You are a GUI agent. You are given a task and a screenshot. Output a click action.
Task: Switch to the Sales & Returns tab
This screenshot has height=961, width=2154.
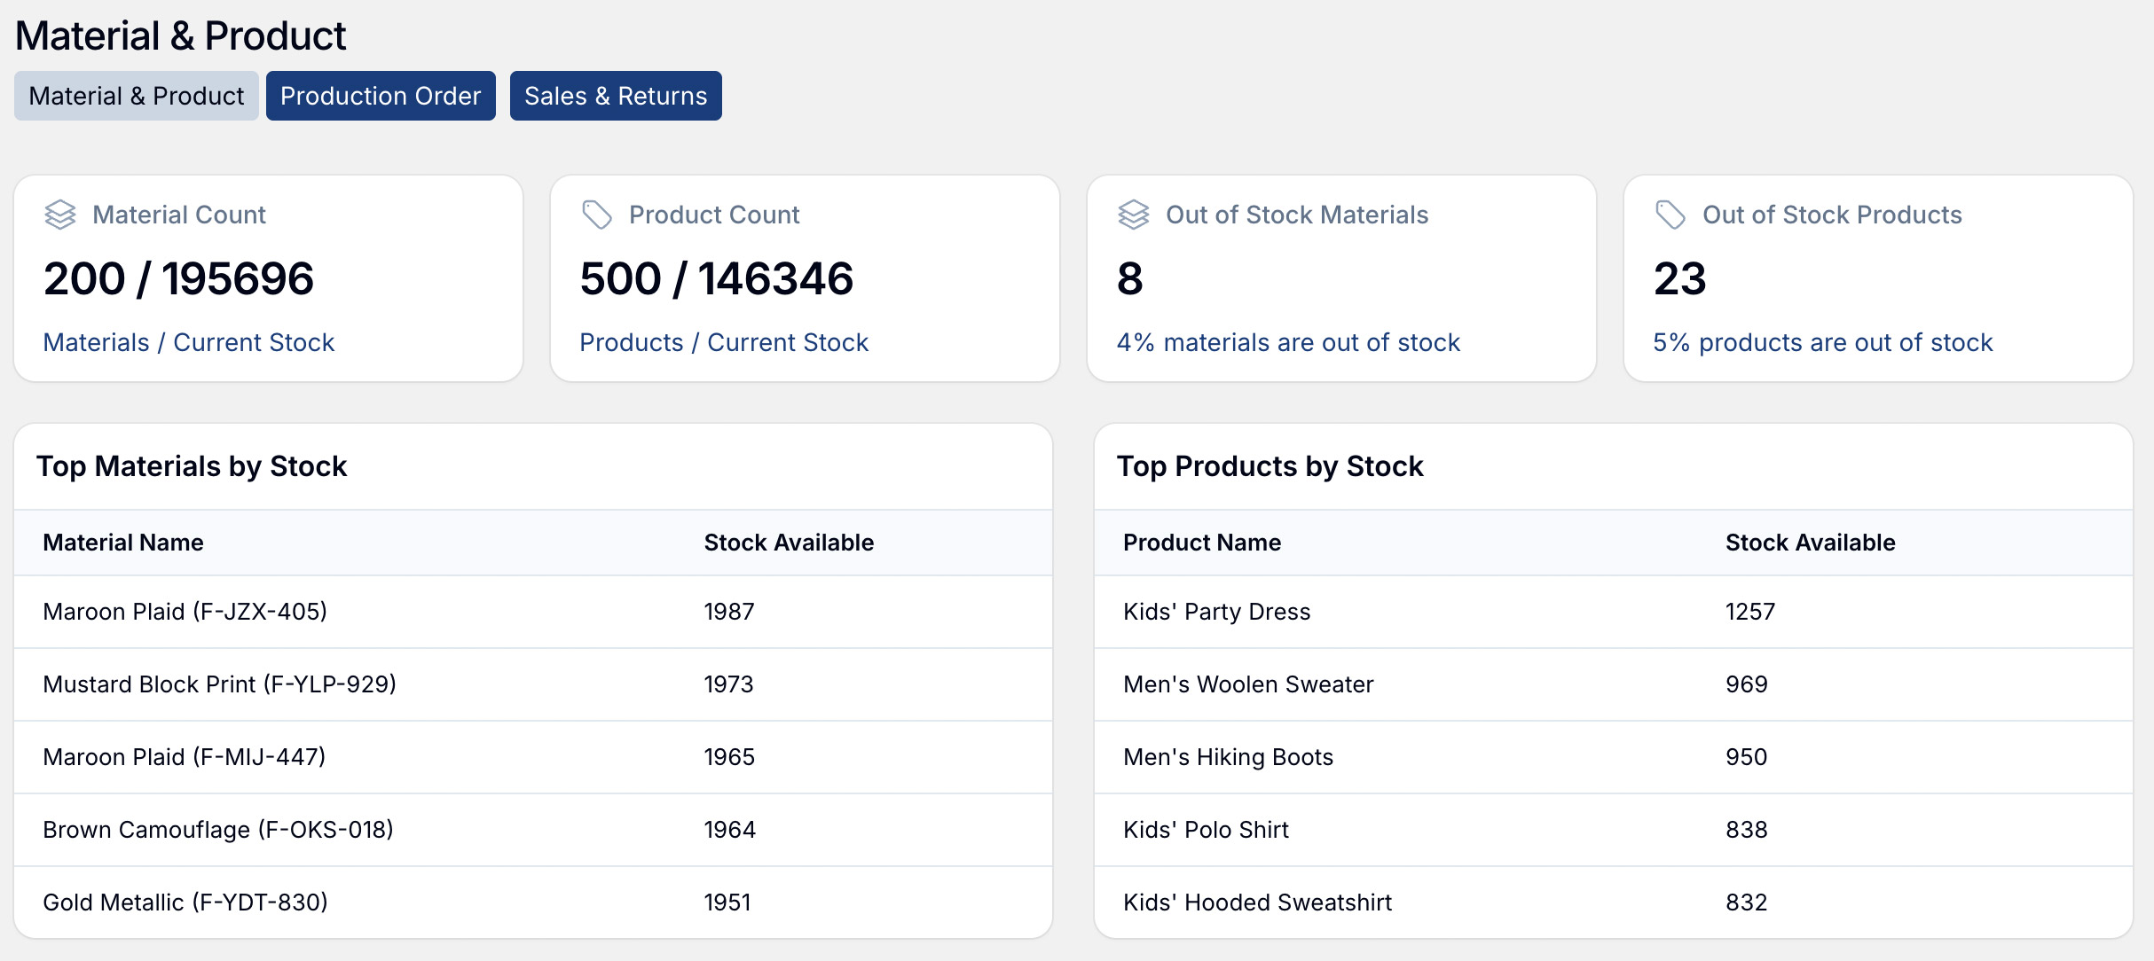click(x=615, y=96)
